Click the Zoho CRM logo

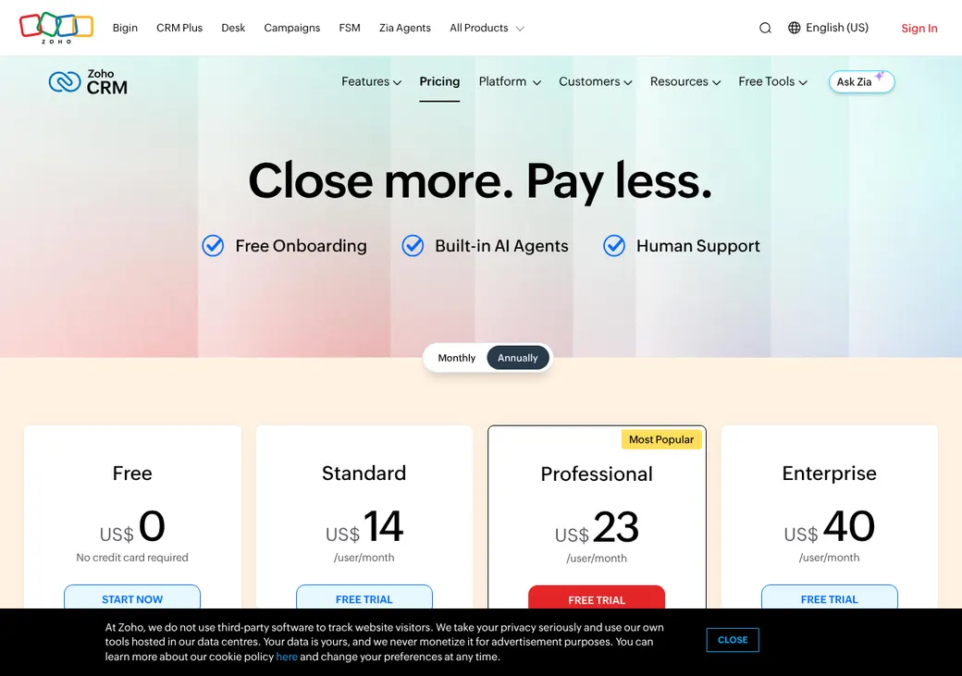pyautogui.click(x=89, y=81)
